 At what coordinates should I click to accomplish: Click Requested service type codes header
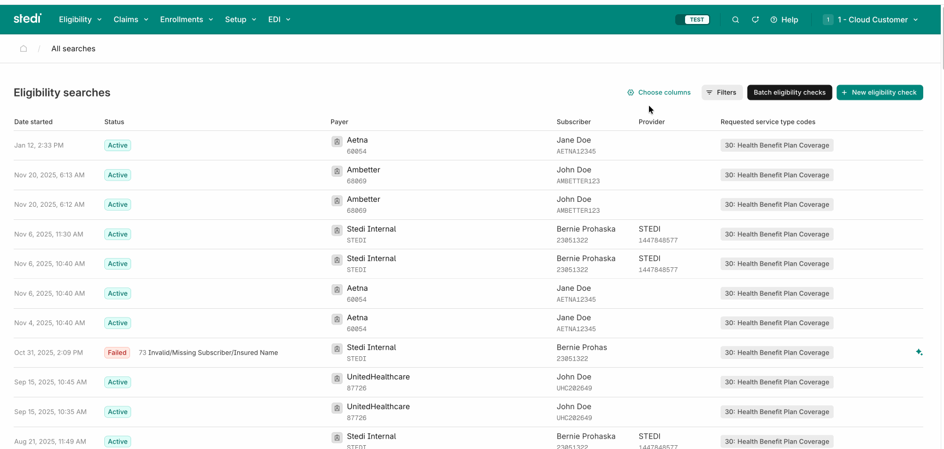click(x=768, y=122)
